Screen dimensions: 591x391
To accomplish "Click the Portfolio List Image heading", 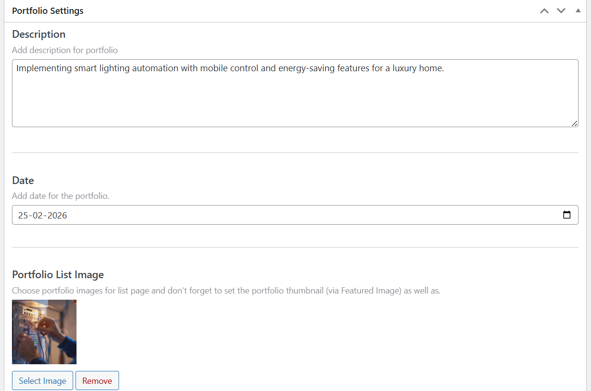I will coord(58,275).
